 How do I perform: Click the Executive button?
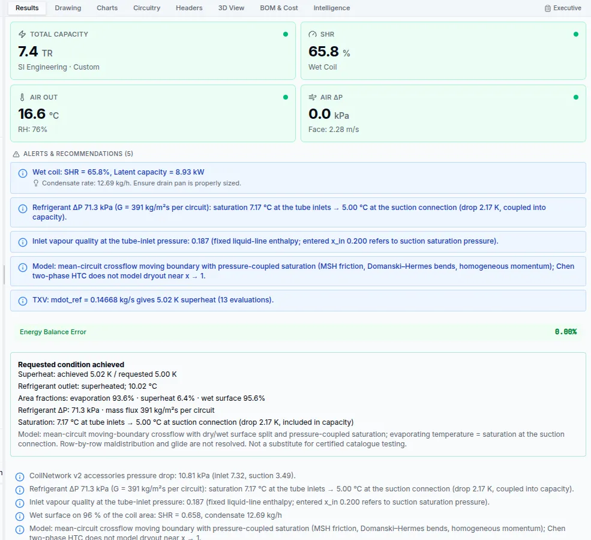563,8
